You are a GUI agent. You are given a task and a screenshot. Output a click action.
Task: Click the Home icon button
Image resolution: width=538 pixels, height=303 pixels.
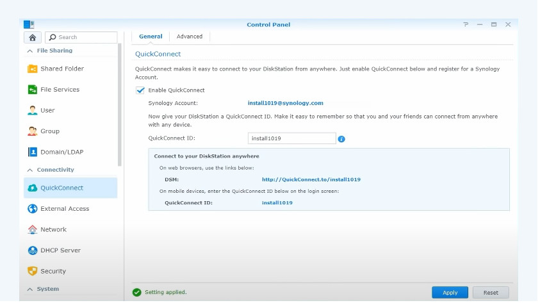point(32,37)
